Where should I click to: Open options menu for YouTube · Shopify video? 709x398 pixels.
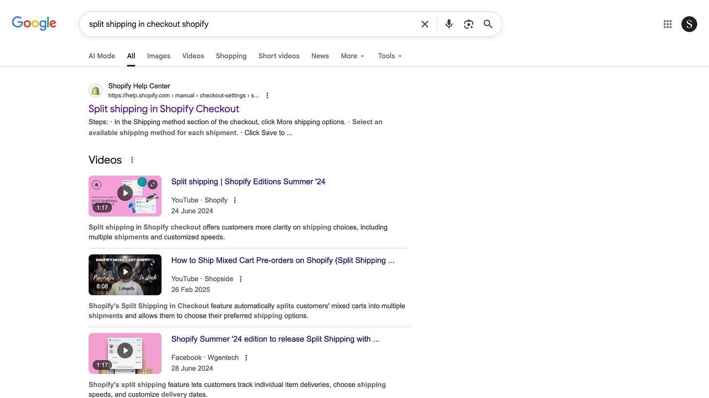(x=235, y=200)
